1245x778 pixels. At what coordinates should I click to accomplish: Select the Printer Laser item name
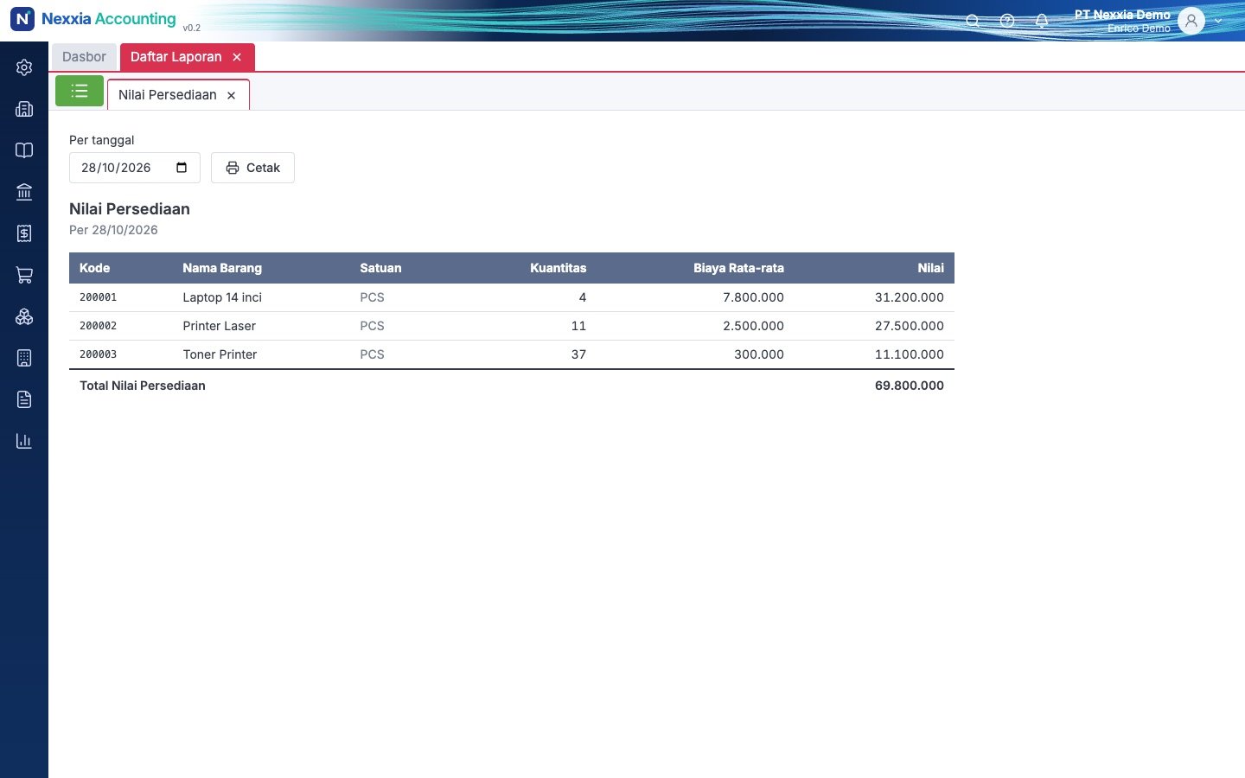point(220,326)
